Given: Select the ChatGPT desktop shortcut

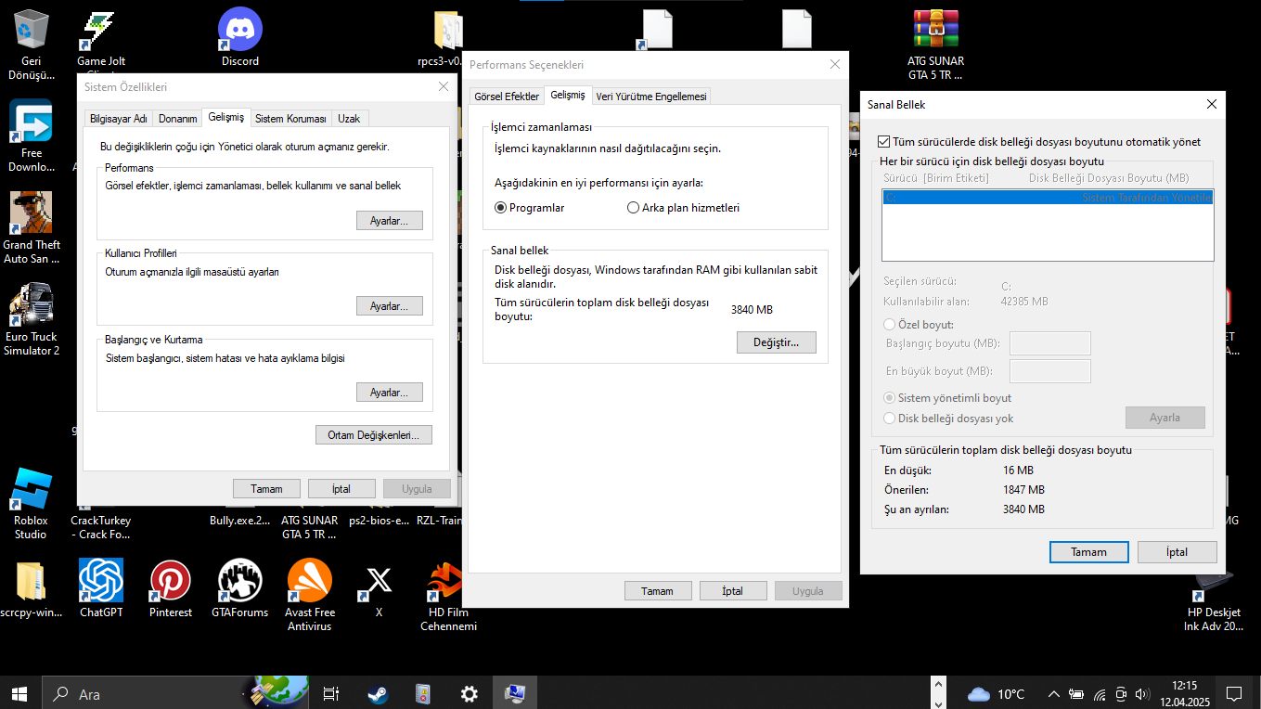Looking at the screenshot, I should (101, 588).
